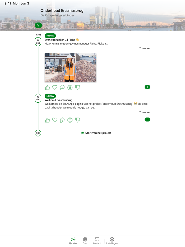Expand 'Toon meer' on the Welkom post

[x=145, y=112]
